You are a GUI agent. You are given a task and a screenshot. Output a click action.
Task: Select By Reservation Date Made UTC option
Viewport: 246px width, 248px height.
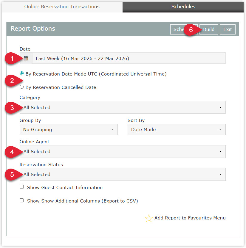pos(22,73)
